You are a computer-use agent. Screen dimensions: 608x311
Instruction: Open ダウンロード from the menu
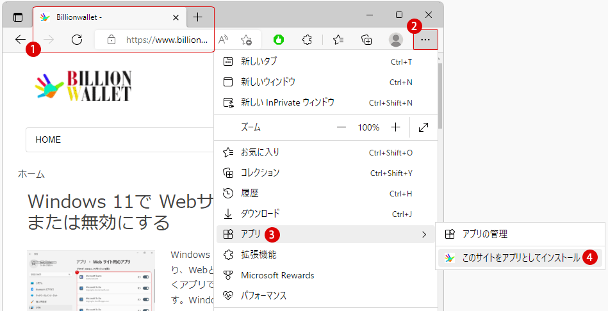pos(325,214)
